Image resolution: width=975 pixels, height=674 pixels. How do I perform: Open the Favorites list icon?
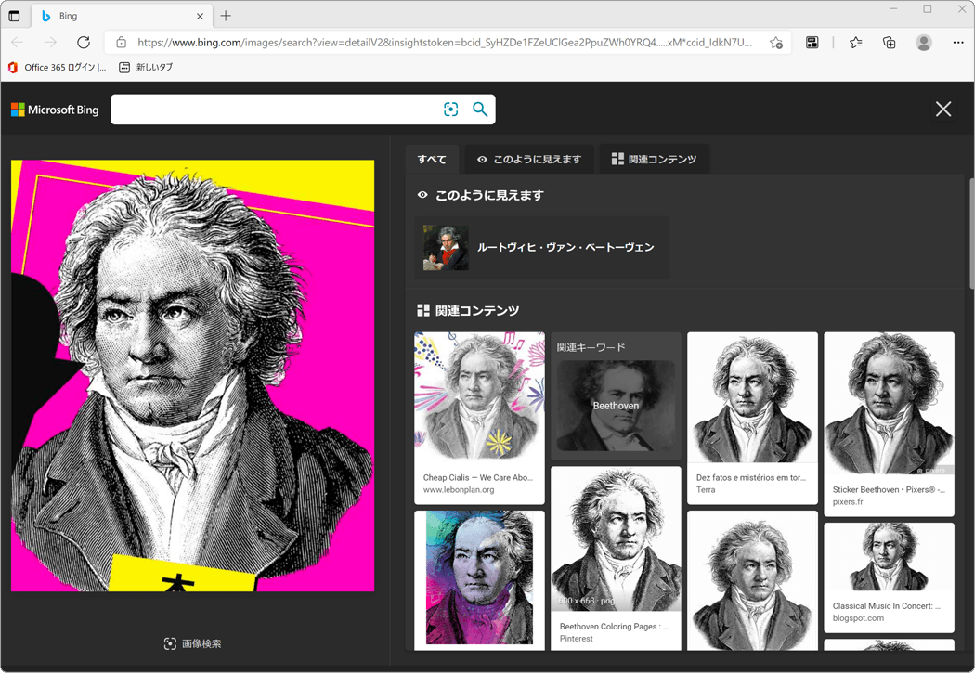click(x=856, y=43)
